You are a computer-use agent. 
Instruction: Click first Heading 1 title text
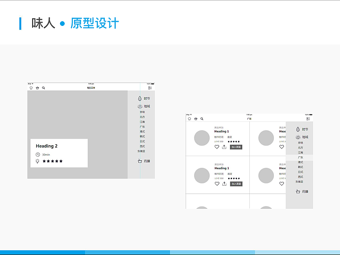pos(221,132)
